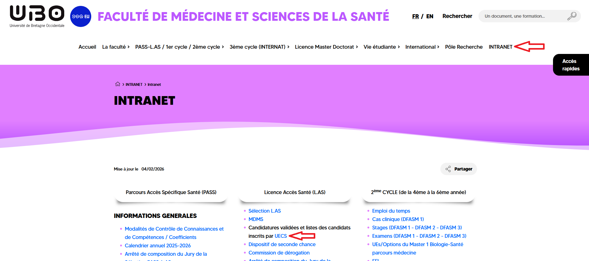Open Examens (DFASM 1 - DFASM 2 - DFASM 3) link
Viewport: 589px width, 261px height.
click(419, 236)
